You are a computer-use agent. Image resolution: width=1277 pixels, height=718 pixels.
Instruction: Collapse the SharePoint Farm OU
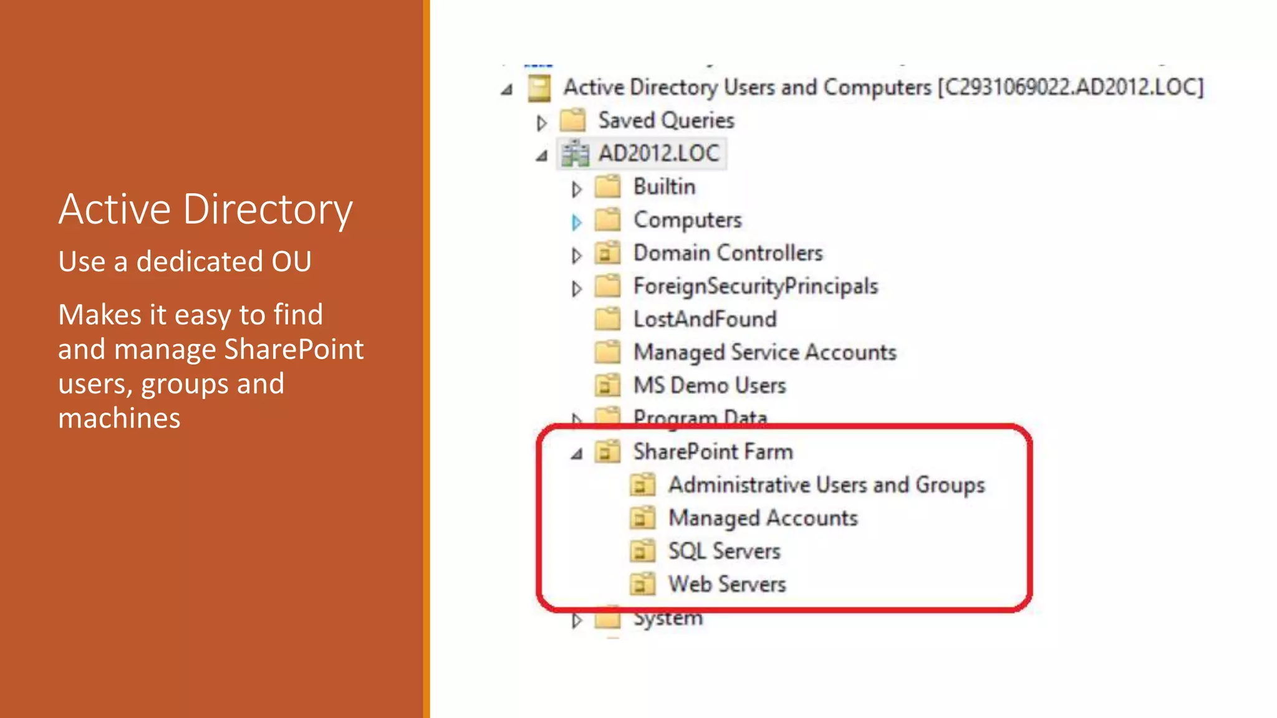(577, 454)
